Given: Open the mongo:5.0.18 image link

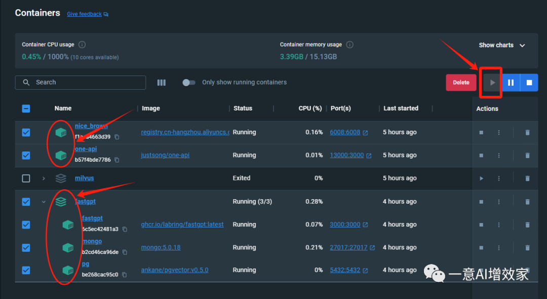Looking at the screenshot, I should pos(161,248).
